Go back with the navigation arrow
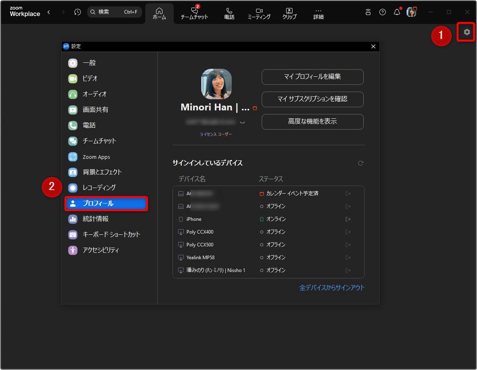 click(x=49, y=12)
